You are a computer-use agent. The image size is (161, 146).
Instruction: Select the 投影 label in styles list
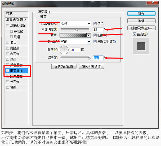tap(13, 87)
